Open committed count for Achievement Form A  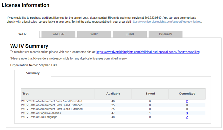pos(187,101)
